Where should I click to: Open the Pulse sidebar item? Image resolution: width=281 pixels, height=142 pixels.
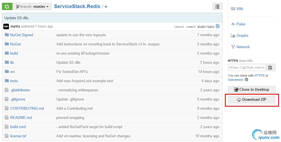[241, 24]
